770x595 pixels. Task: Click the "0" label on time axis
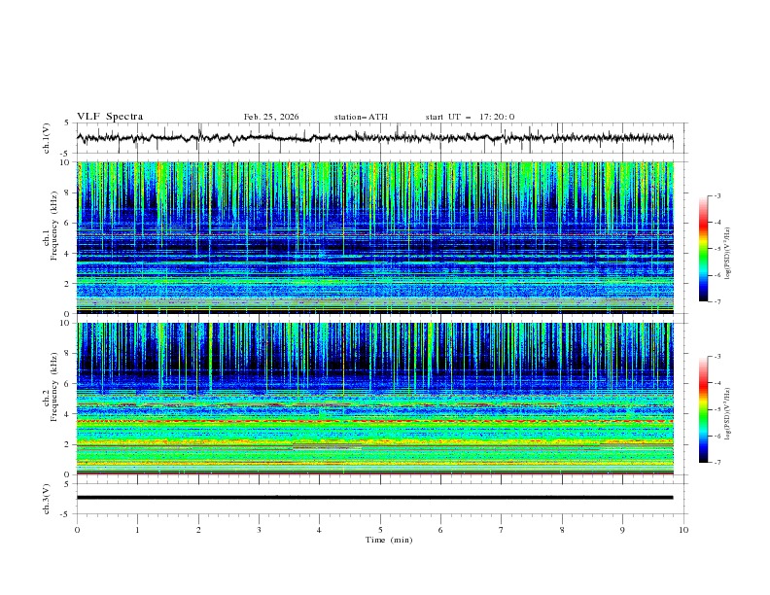click(77, 530)
